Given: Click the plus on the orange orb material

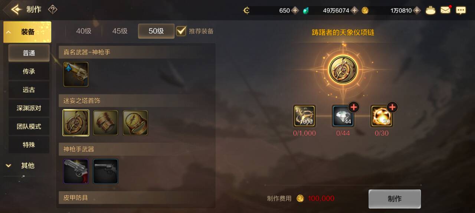Looking at the screenshot, I should click(392, 107).
